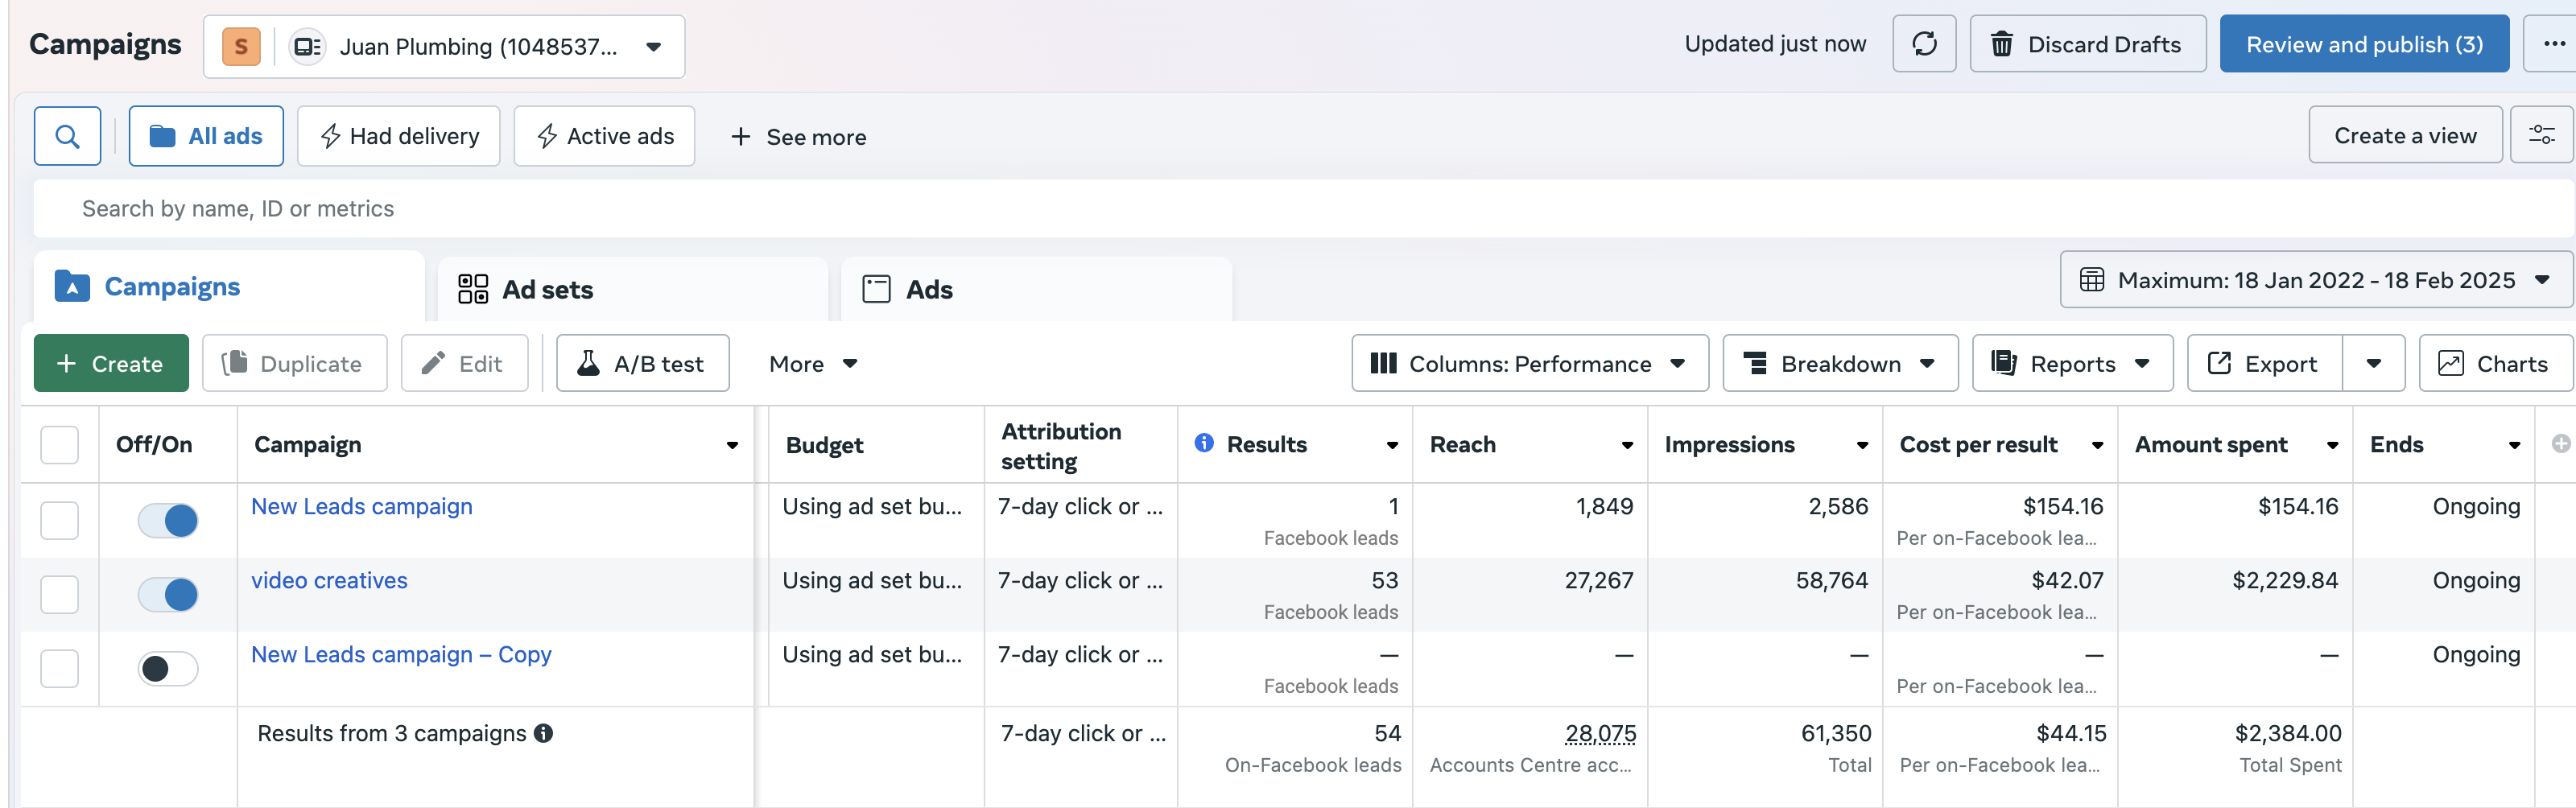Open the filter settings sliders icon
This screenshot has width=2576, height=808.
[x=2541, y=135]
